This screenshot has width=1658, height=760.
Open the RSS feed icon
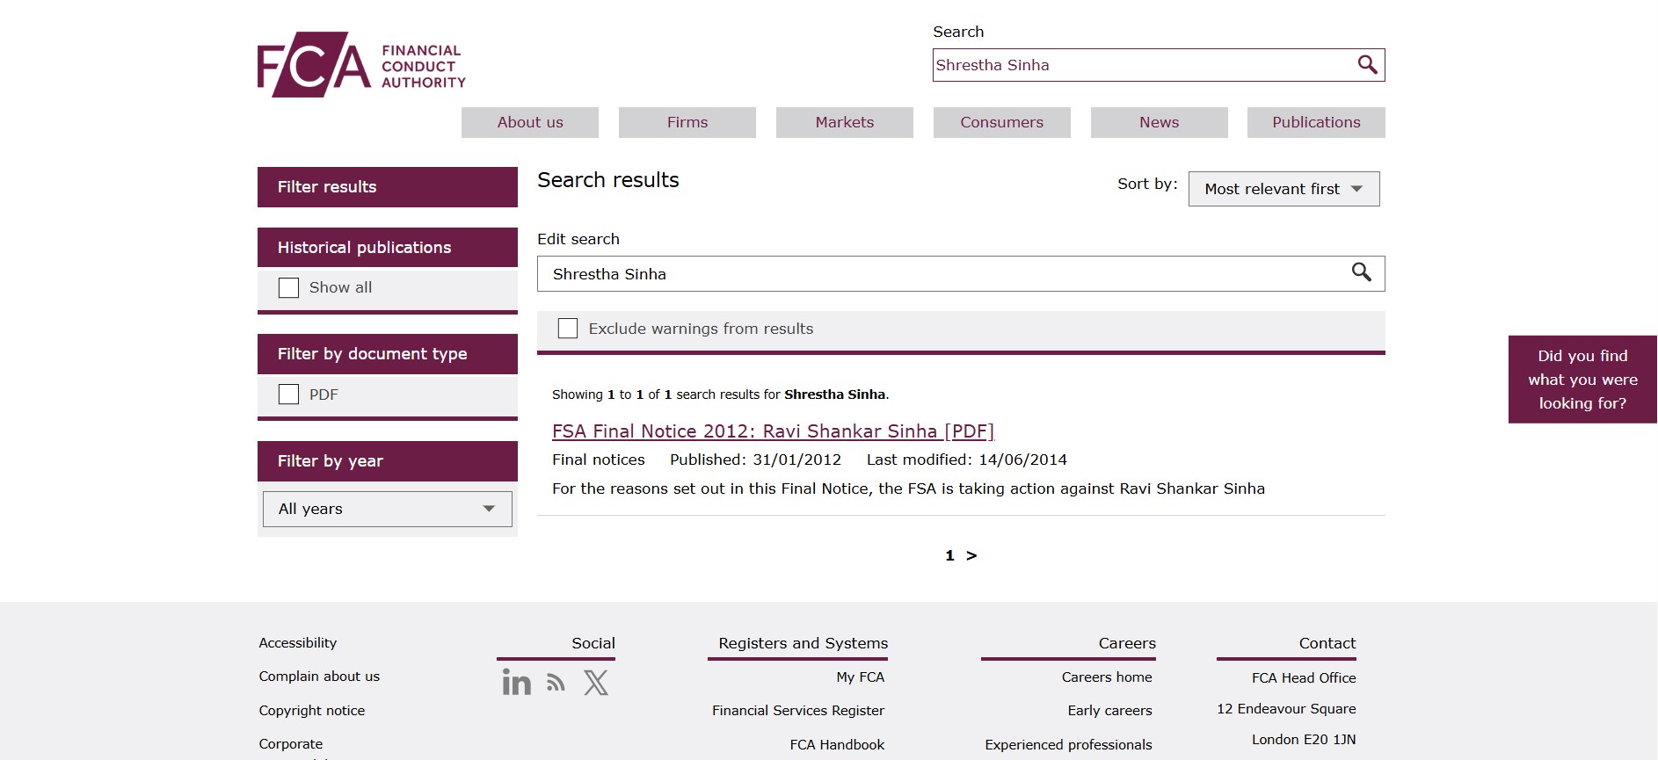556,683
